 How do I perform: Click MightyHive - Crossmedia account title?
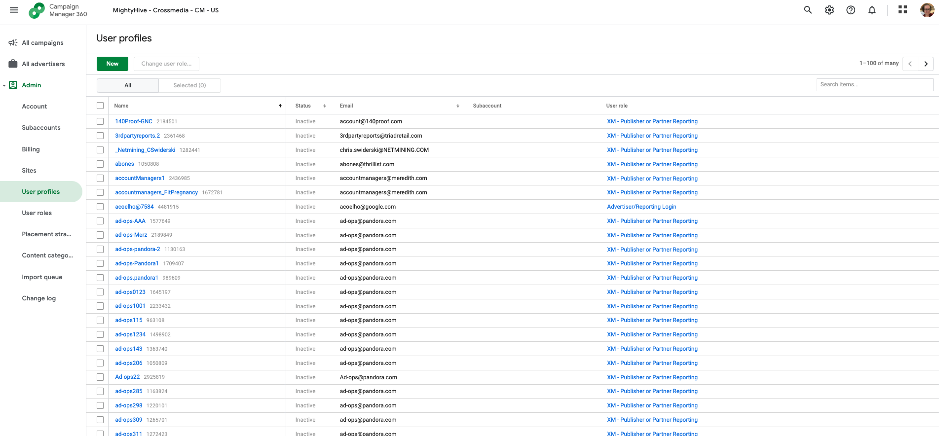click(x=166, y=10)
